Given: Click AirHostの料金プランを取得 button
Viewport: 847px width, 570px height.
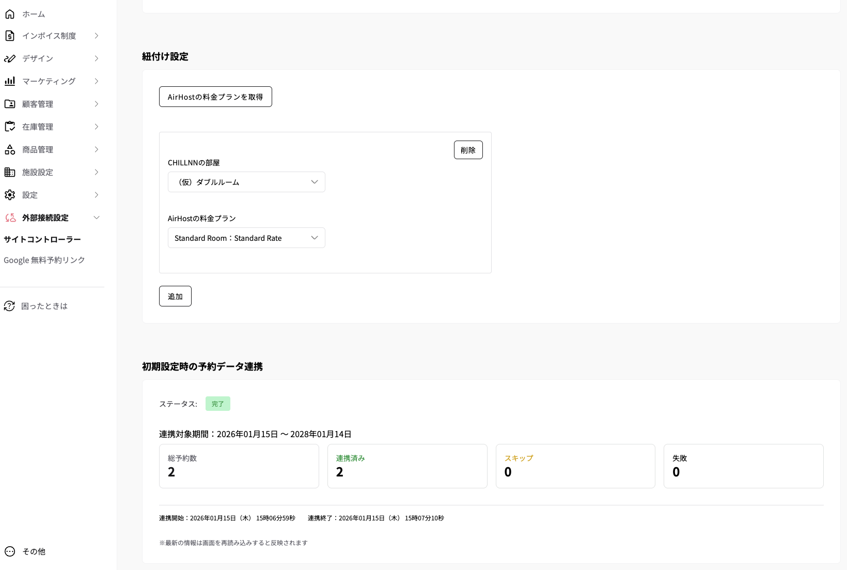Looking at the screenshot, I should point(215,97).
